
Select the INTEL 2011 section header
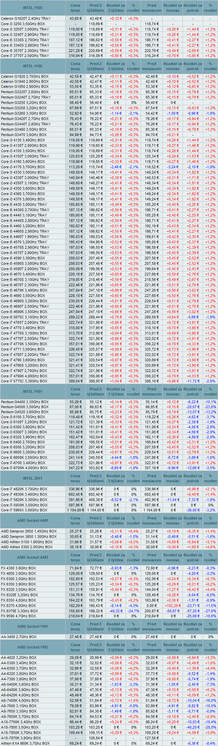[x=33, y=478]
